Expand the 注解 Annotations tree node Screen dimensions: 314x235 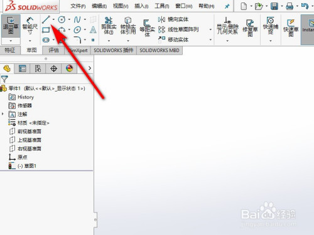[3, 114]
